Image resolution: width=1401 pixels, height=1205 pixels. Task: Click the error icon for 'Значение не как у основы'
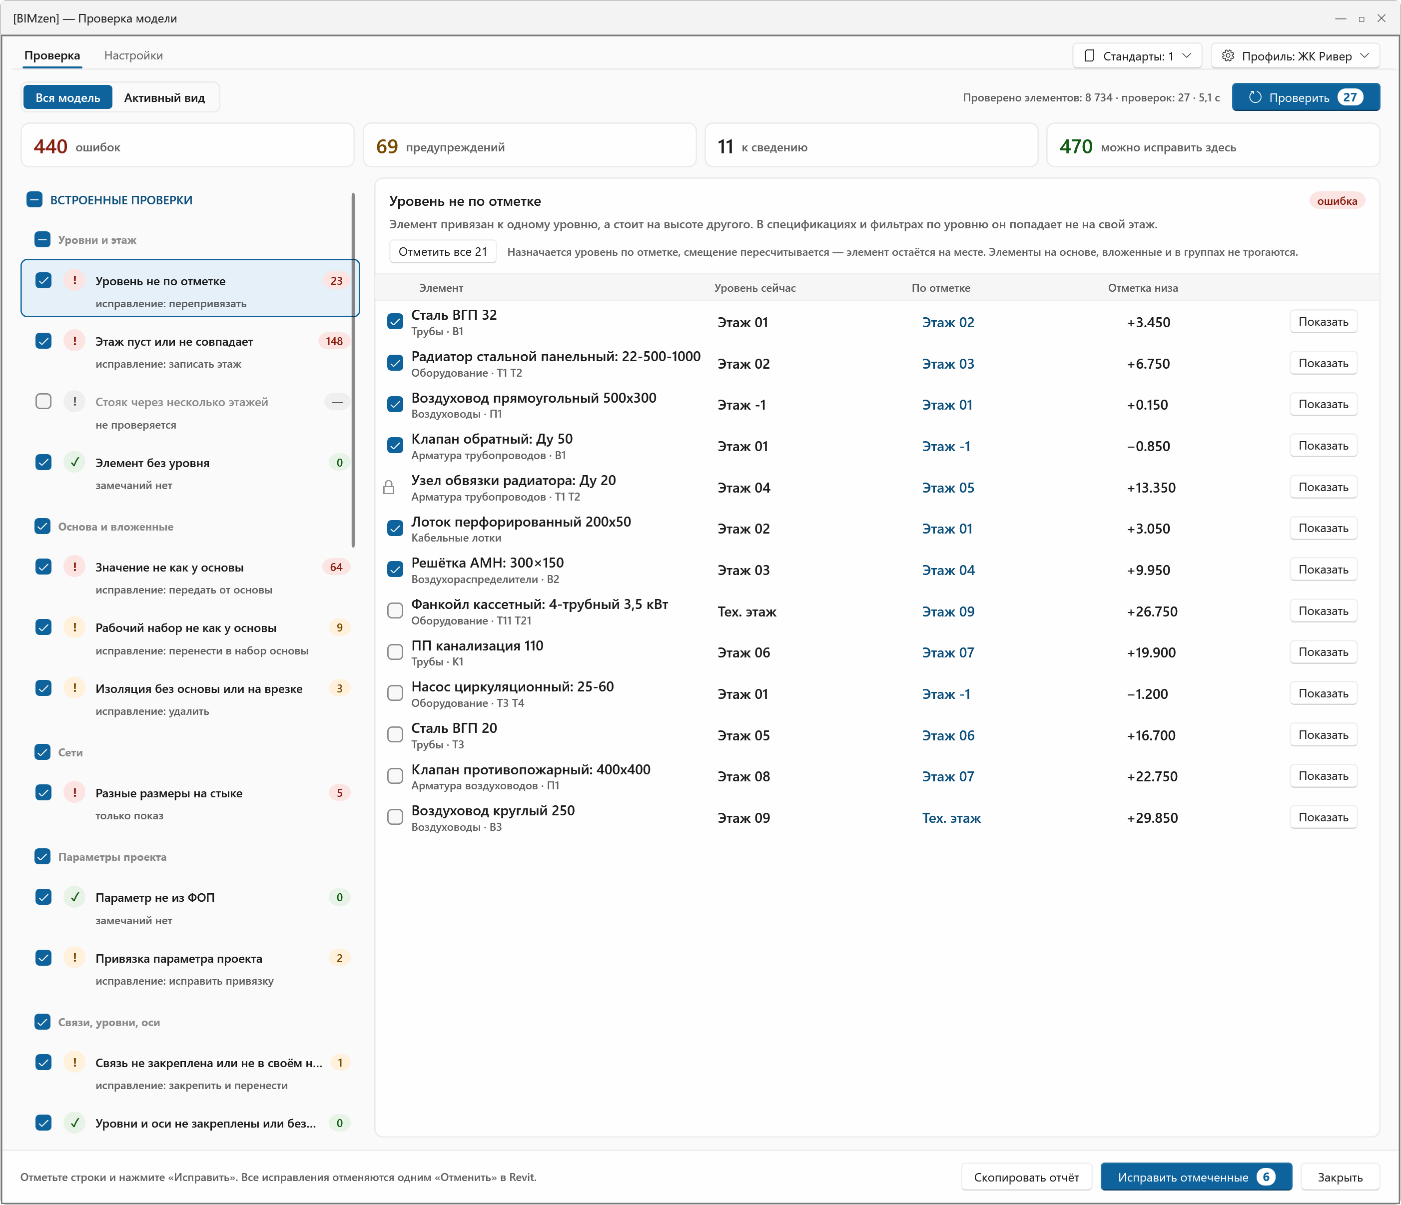(x=74, y=567)
